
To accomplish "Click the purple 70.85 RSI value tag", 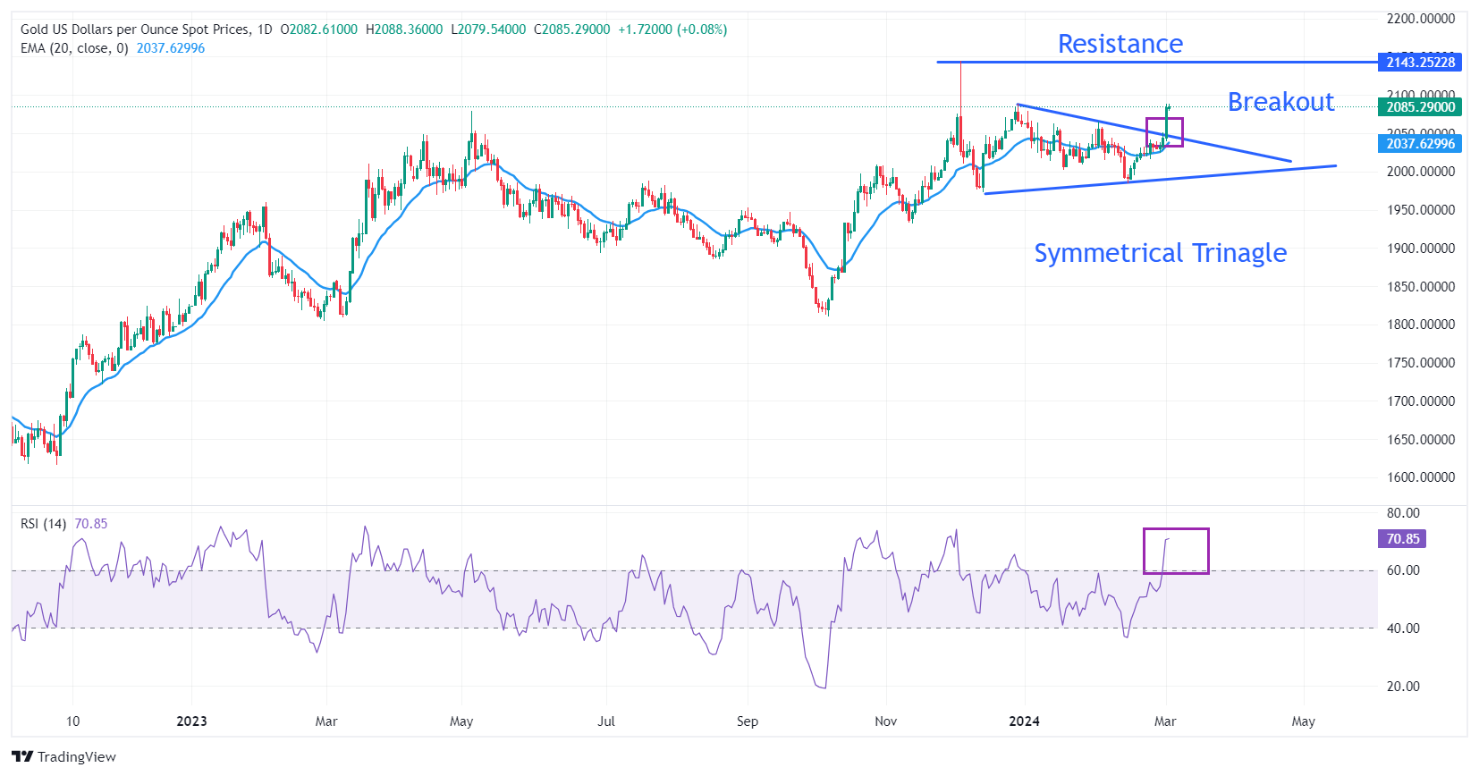I will 1401,538.
